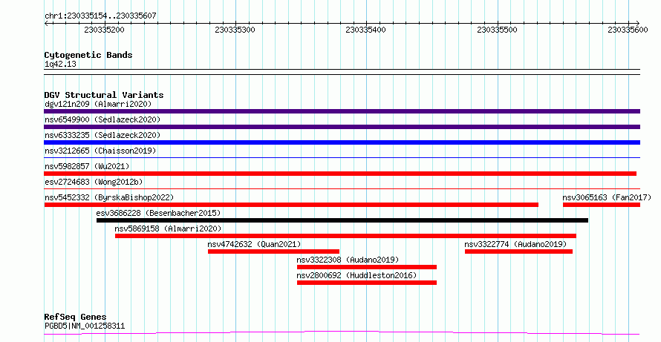Click the nsv4742632 (Quan2021) text label
This screenshot has width=661, height=342.
pos(254,244)
